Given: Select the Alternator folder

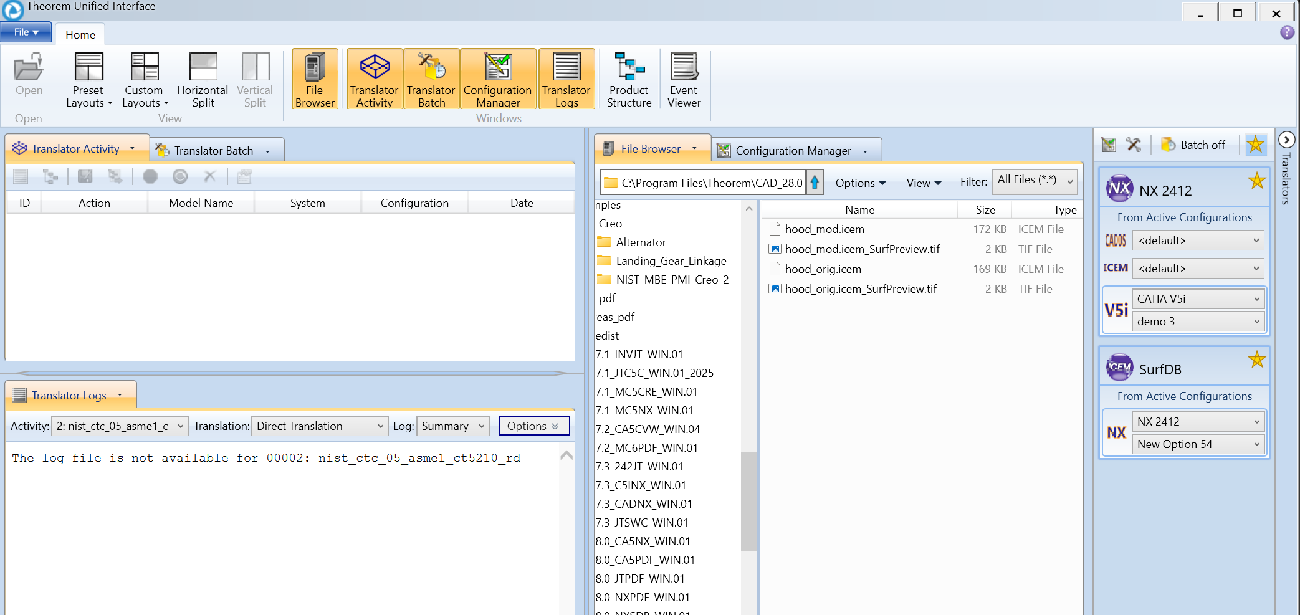Looking at the screenshot, I should click(641, 242).
